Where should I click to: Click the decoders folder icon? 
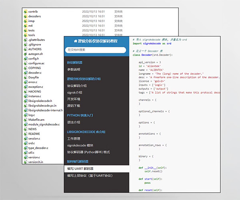(25, 16)
